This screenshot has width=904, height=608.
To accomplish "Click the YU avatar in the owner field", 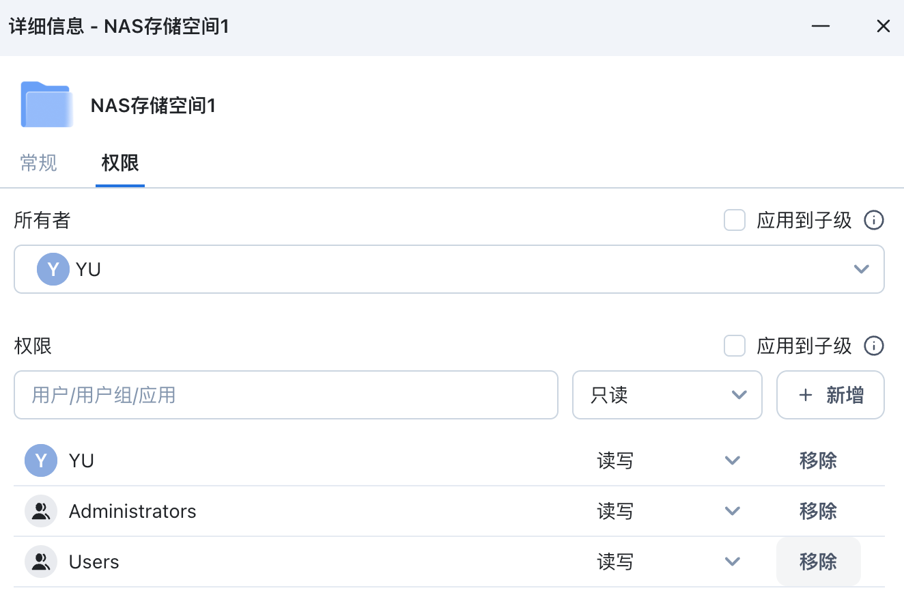I will pos(53,269).
